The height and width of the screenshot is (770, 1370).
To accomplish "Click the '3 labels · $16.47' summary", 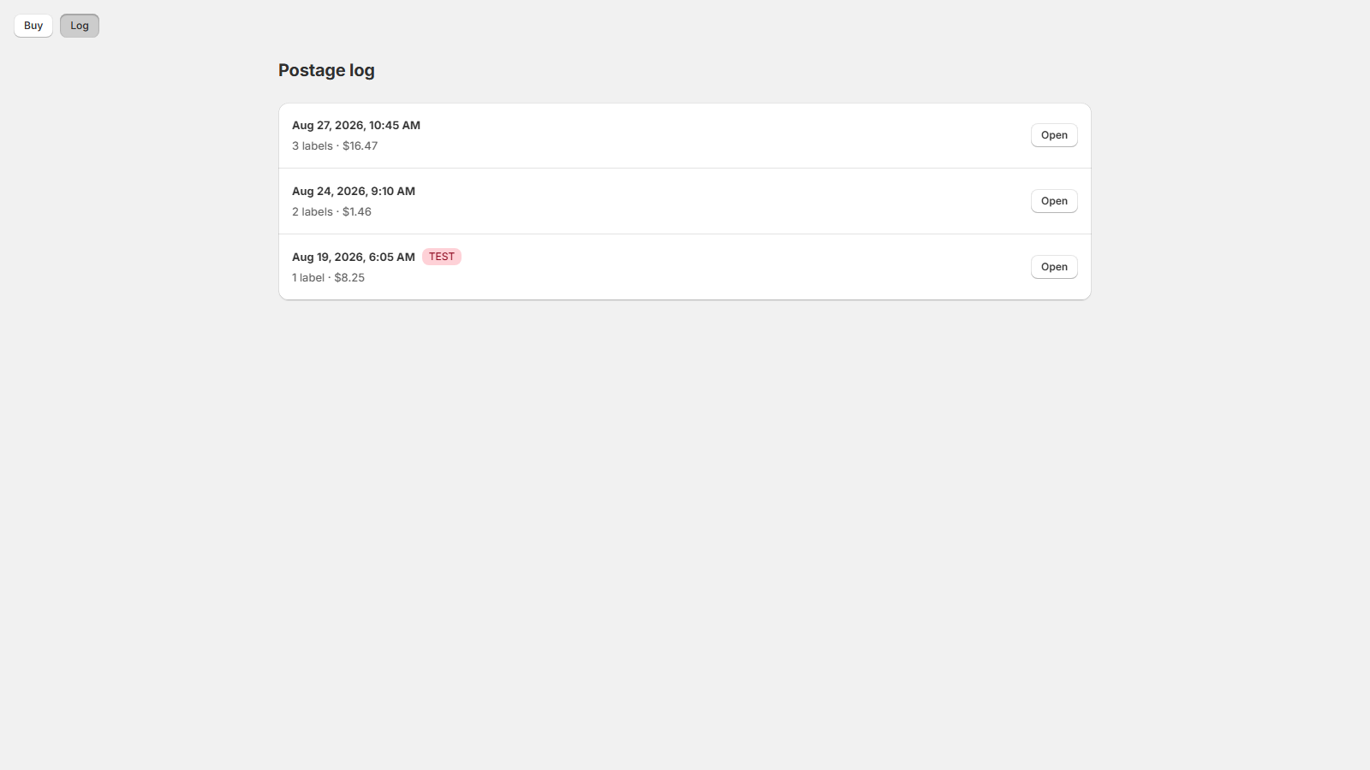I will [x=335, y=145].
